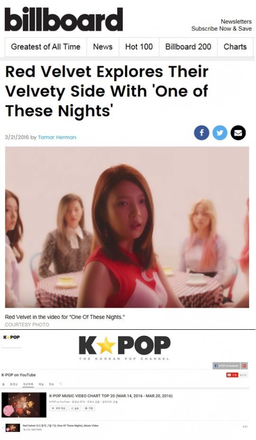The image size is (256, 440).
Task: Open the Billboard 200 menu item
Action: pyautogui.click(x=188, y=47)
